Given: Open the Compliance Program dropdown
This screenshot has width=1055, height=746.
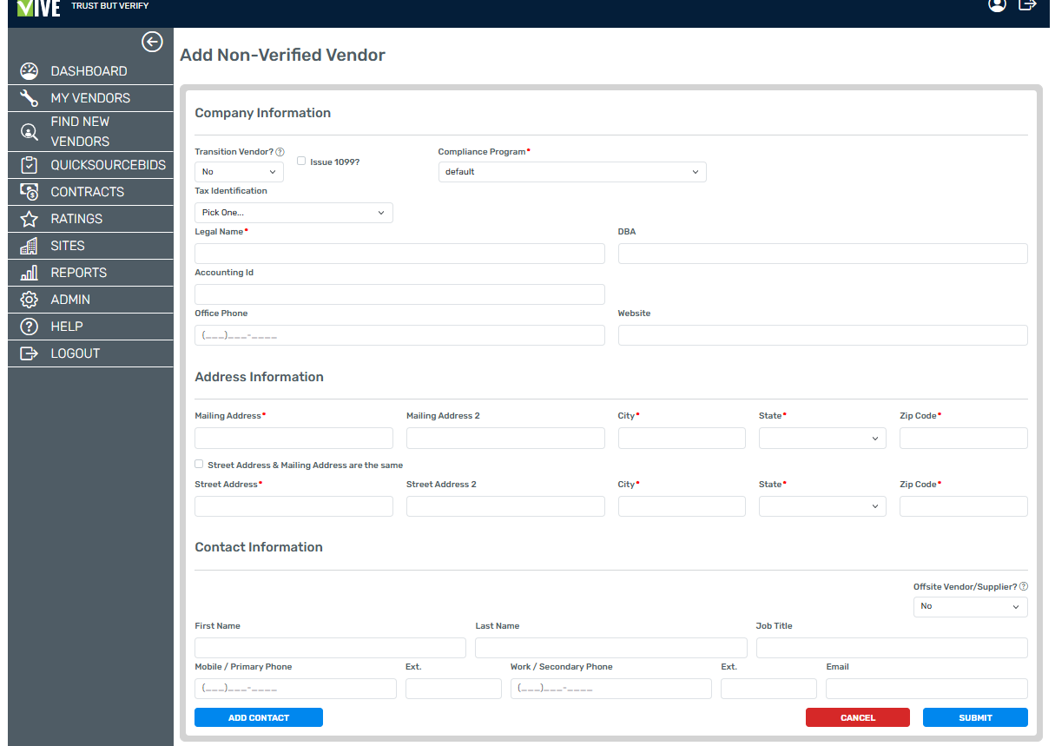Looking at the screenshot, I should tap(572, 172).
